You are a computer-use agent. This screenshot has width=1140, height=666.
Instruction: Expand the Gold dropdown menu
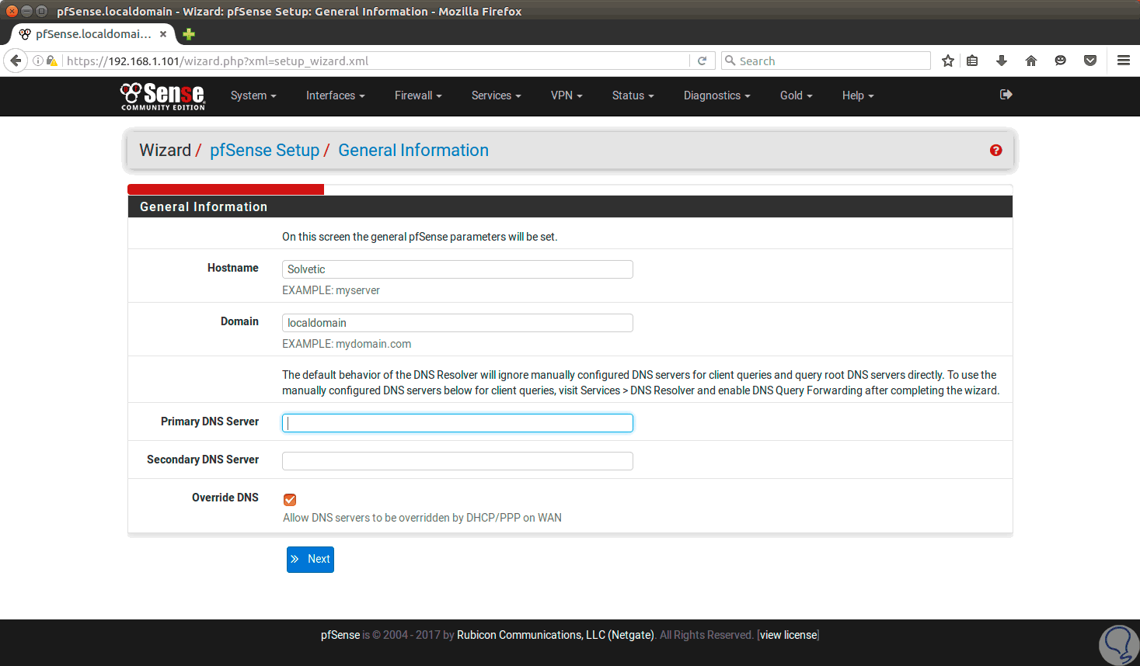(796, 95)
